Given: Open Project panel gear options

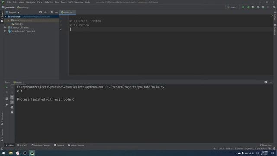Looking at the screenshot, I should [x=52, y=12].
